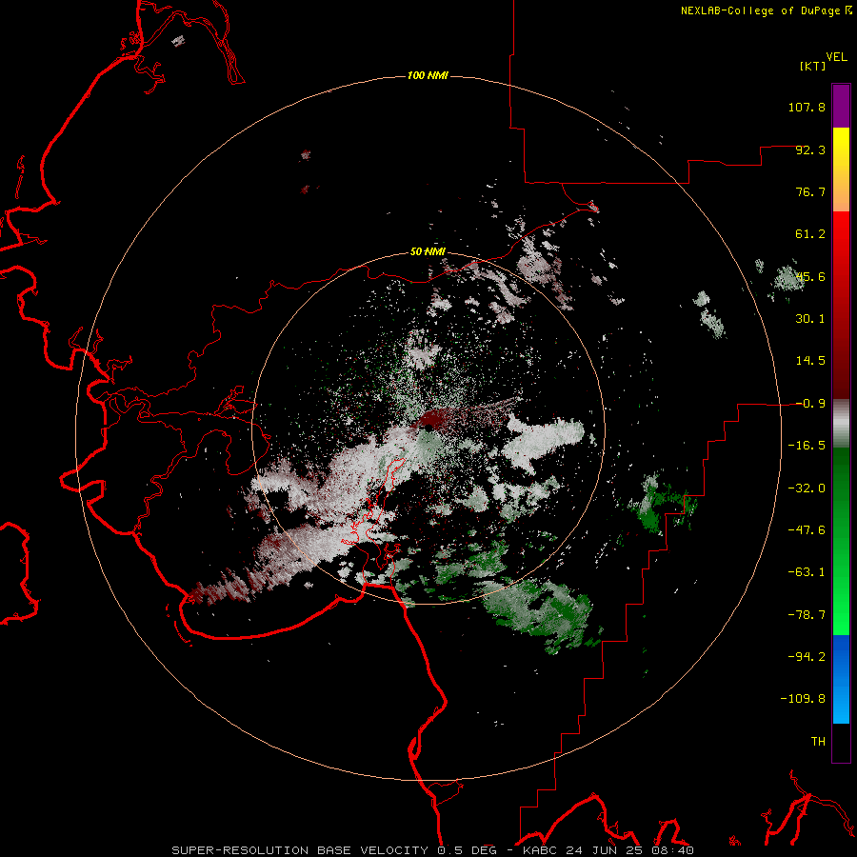Click the 14.5 value on velocity scale
The height and width of the screenshot is (857, 857).
pyautogui.click(x=810, y=361)
